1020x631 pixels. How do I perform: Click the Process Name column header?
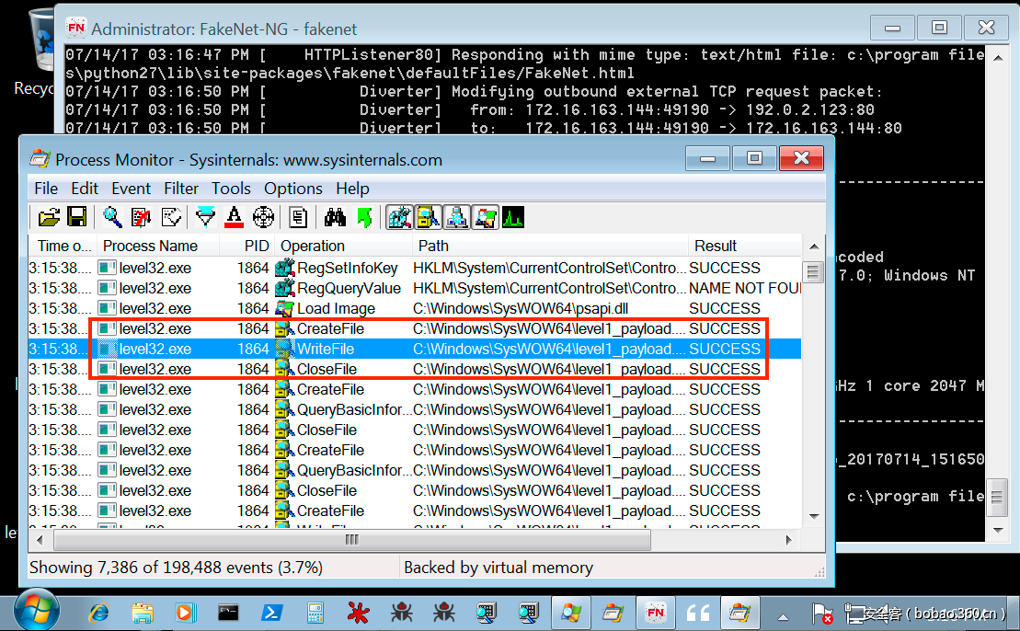[150, 246]
